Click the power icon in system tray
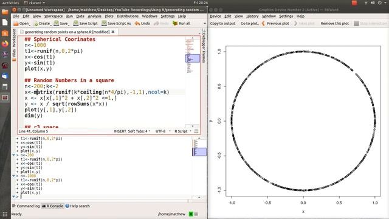The width and height of the screenshot is (389, 219). coord(379,2)
